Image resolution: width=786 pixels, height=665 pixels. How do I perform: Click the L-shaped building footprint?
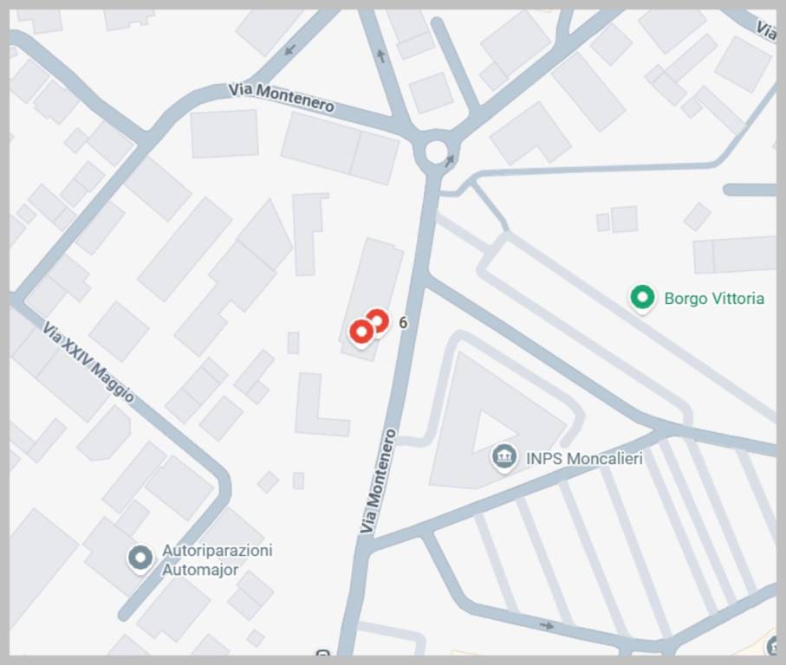coord(321,404)
